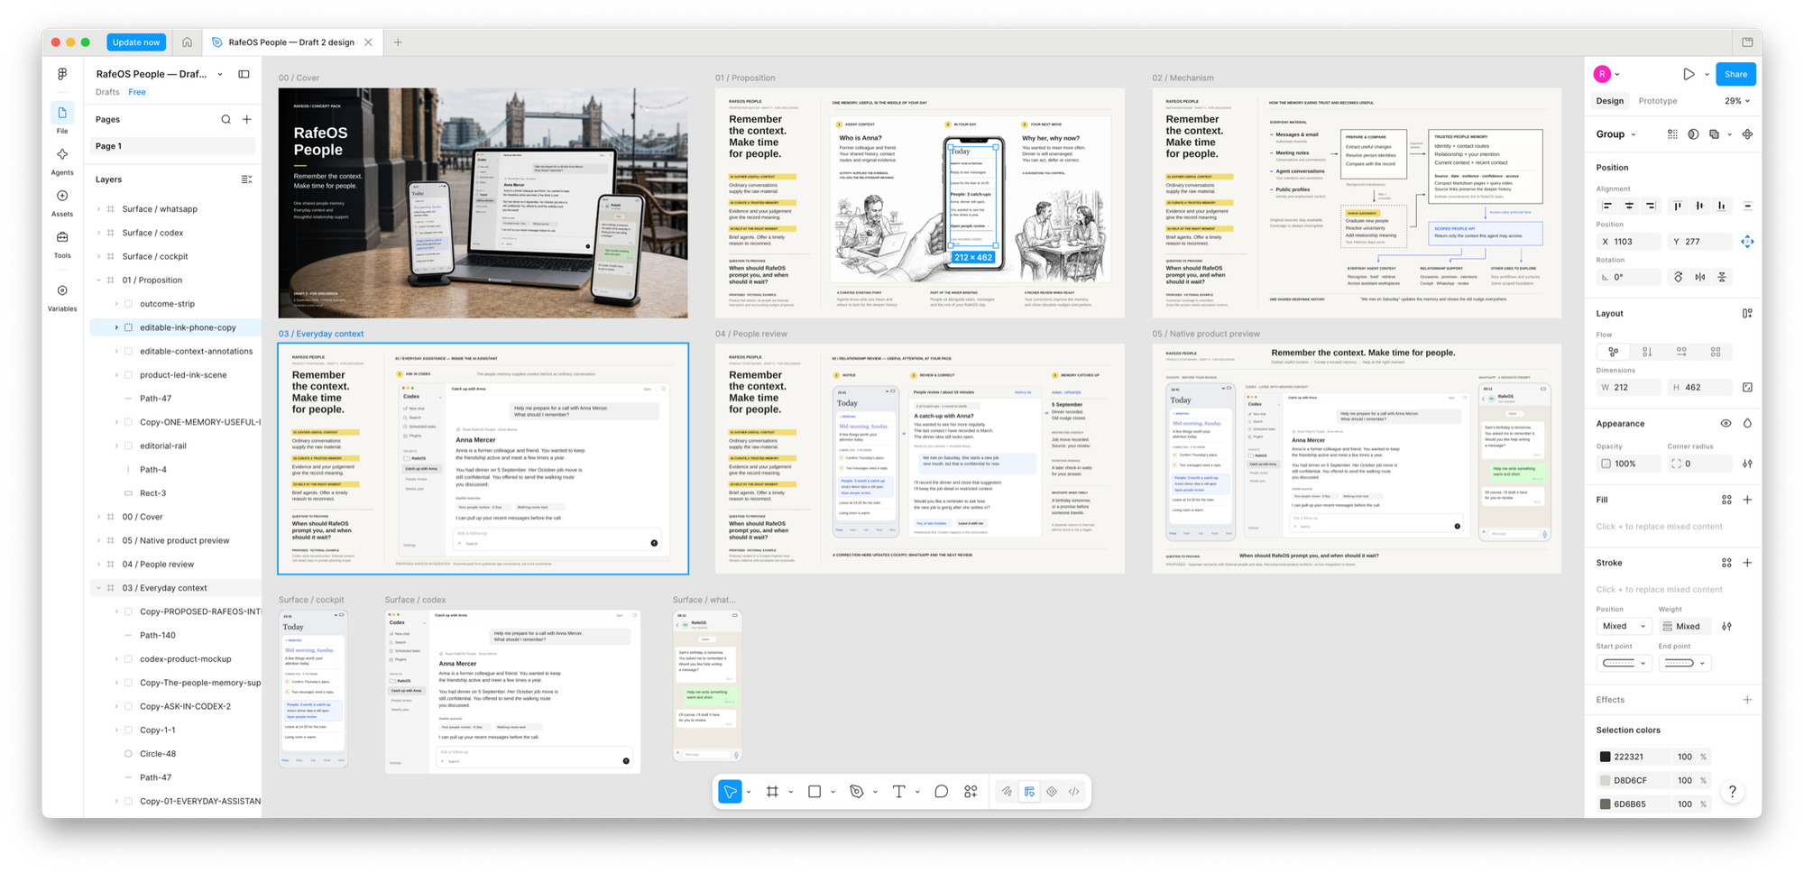Open the Variables sidebar panel
The image size is (1804, 873).
point(62,297)
